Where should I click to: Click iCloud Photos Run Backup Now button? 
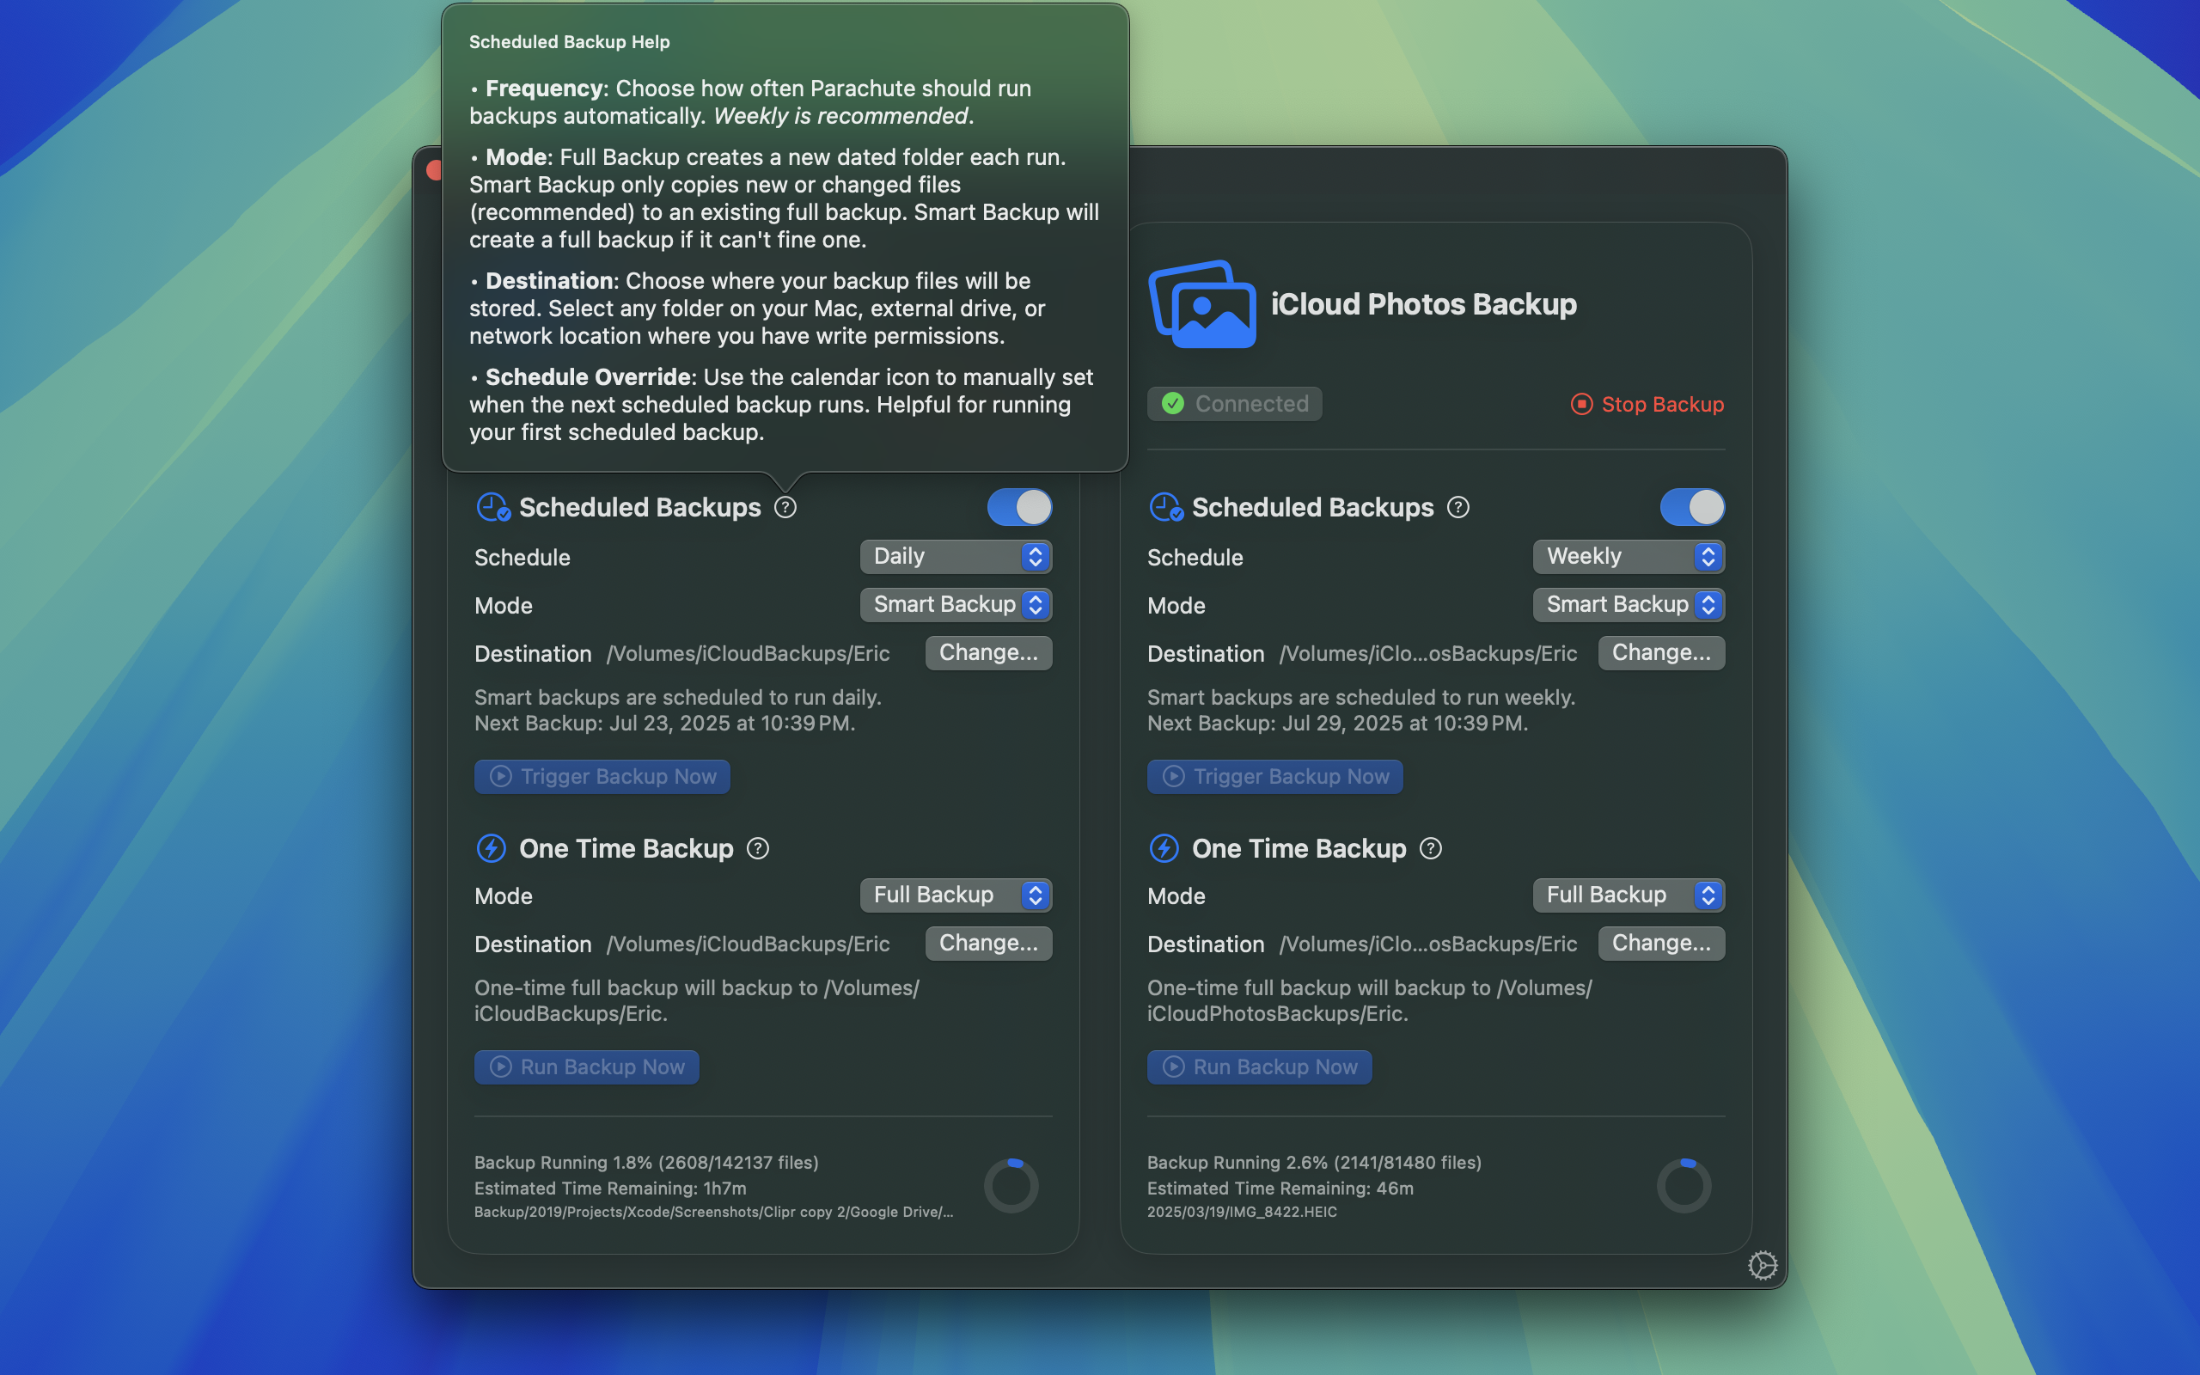pyautogui.click(x=1259, y=1066)
